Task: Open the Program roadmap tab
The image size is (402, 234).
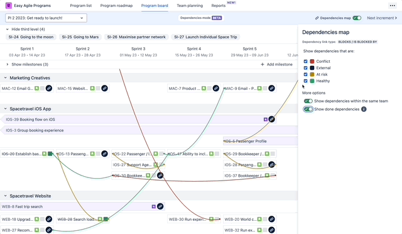Action: click(x=116, y=6)
